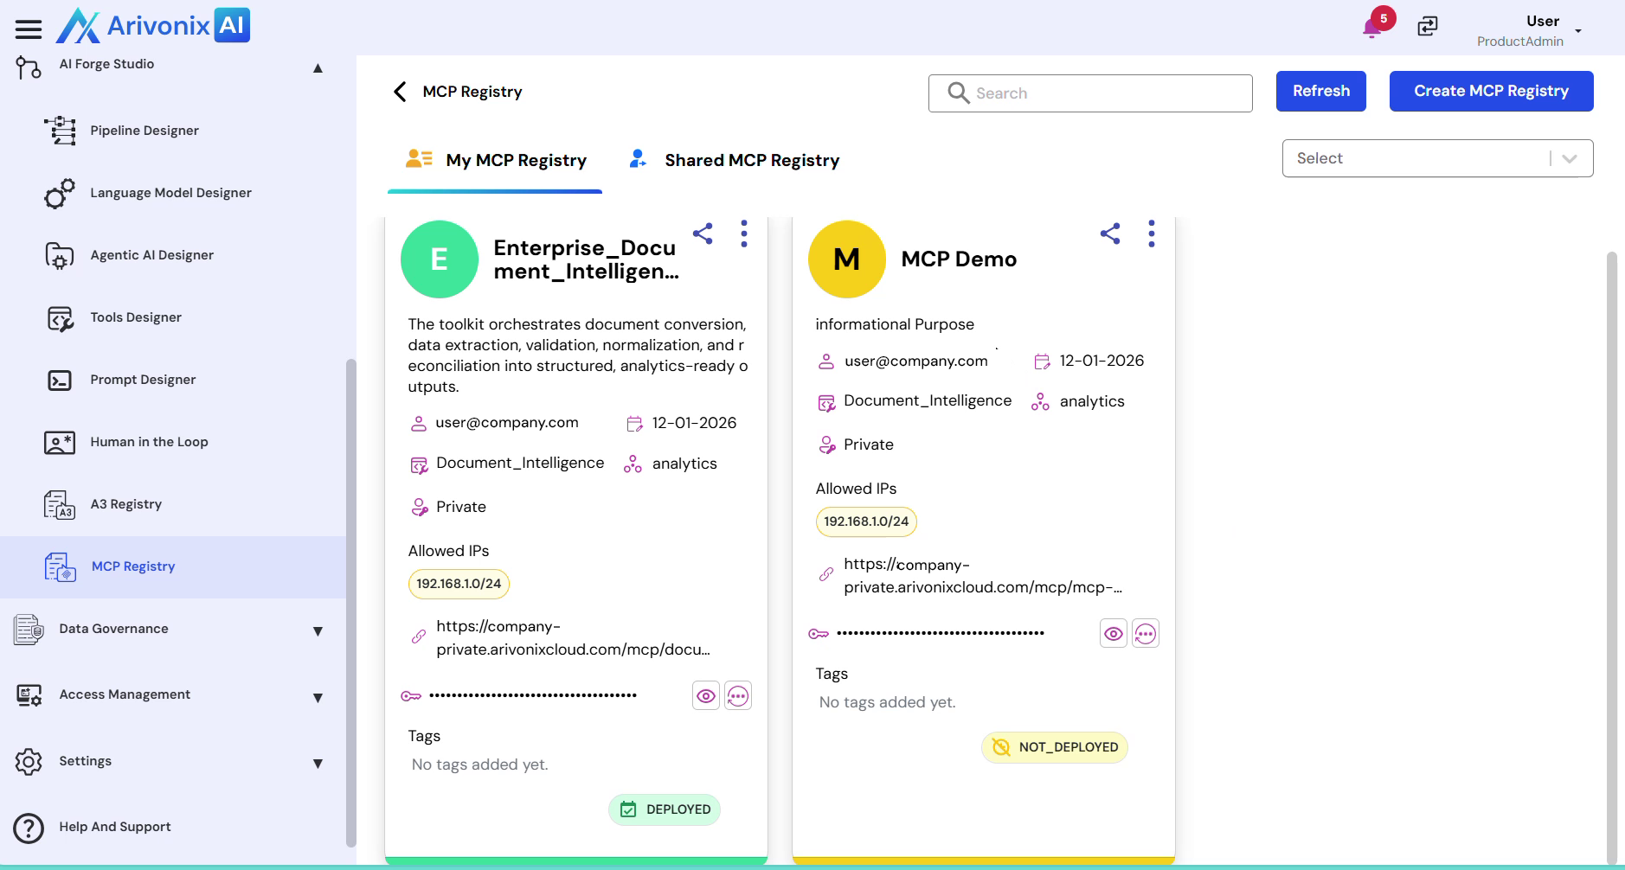1625x870 pixels.
Task: Share the Enterprise_Document_Intelligence card
Action: click(703, 233)
